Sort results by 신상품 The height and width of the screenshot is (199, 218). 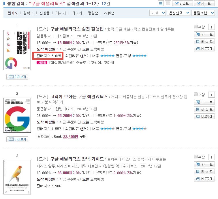click(44, 13)
